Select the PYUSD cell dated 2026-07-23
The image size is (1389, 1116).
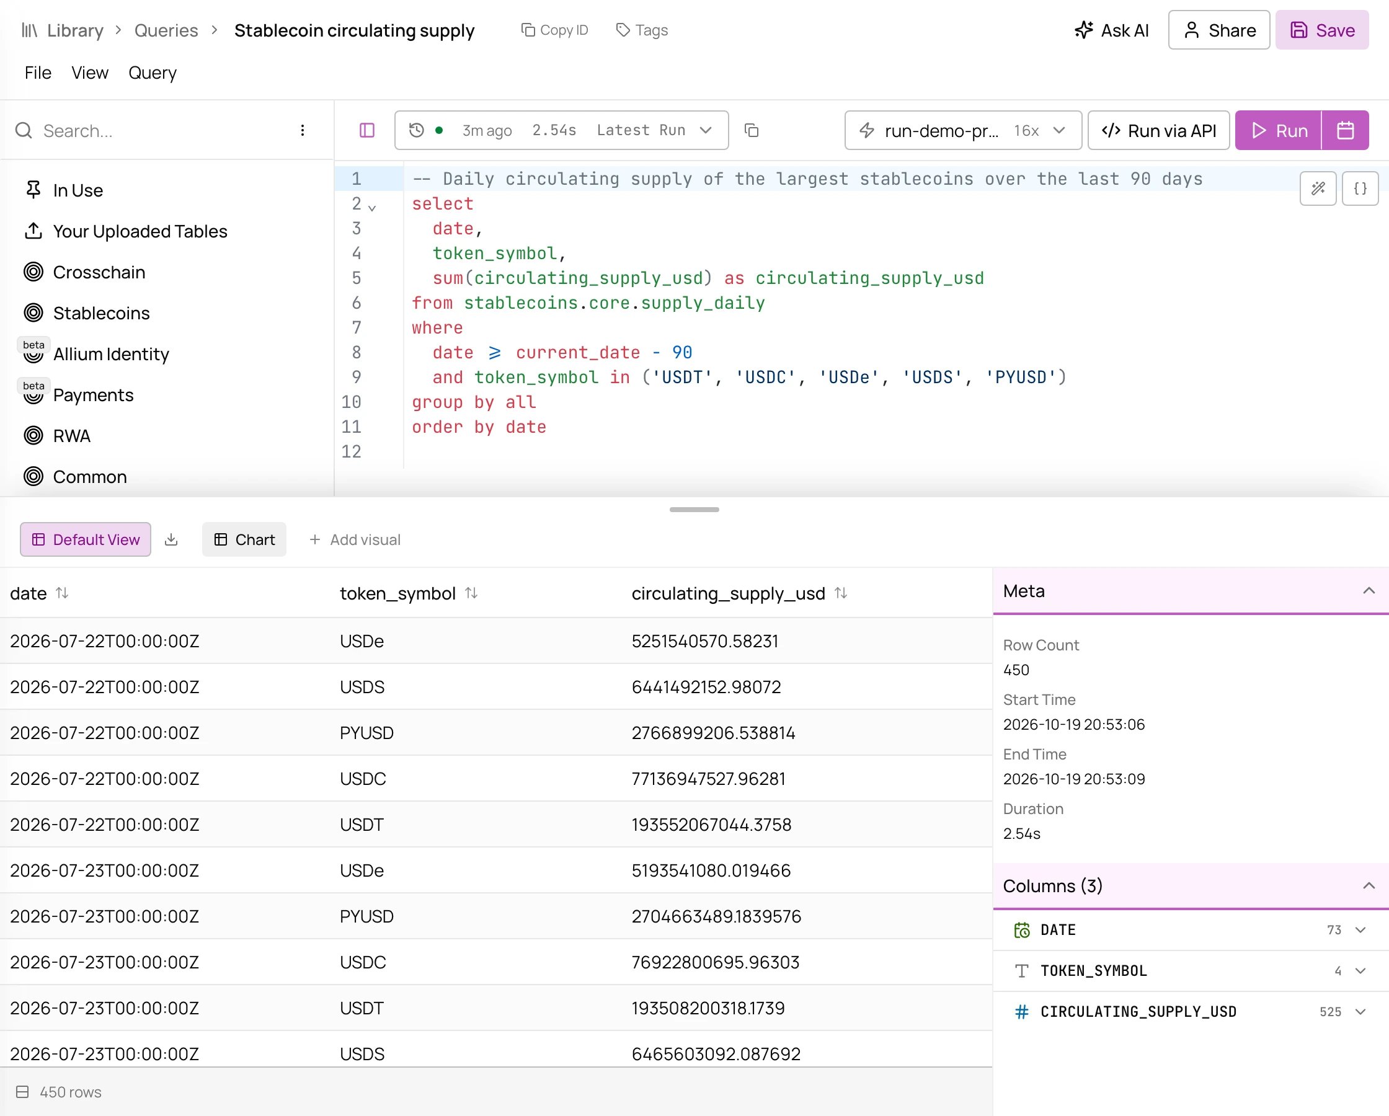click(x=366, y=916)
